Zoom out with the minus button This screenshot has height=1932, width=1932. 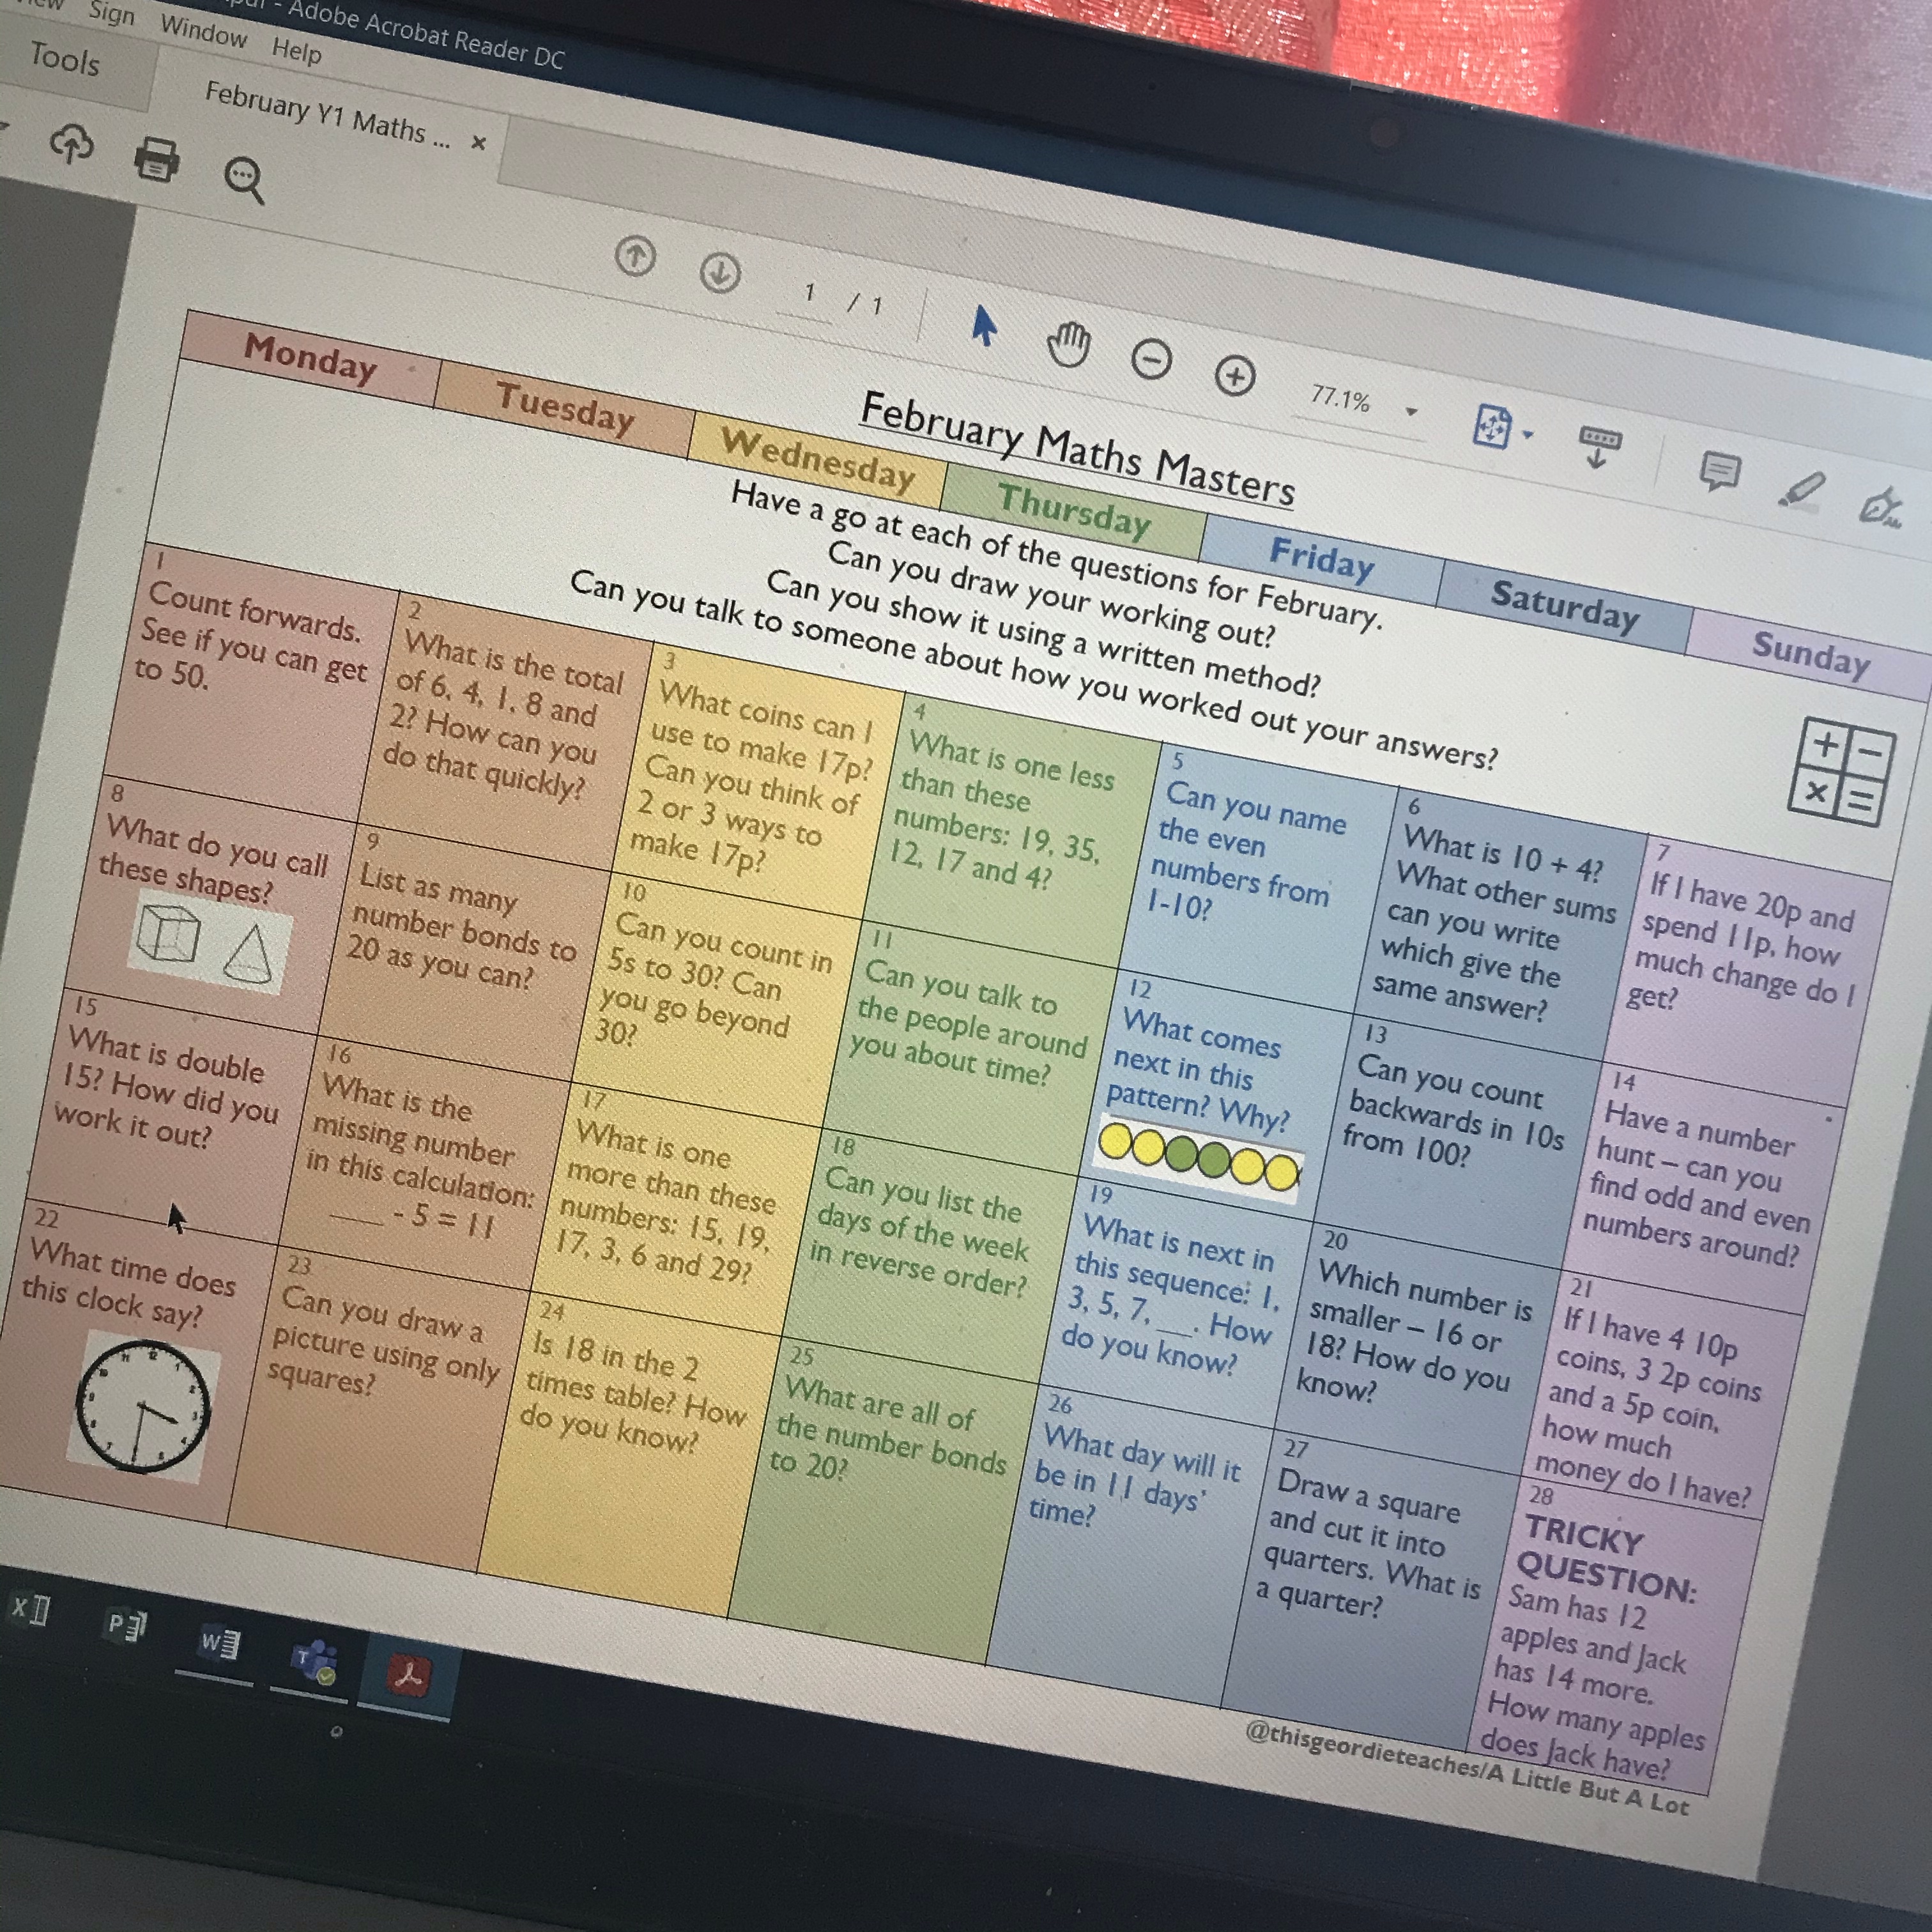click(1151, 360)
